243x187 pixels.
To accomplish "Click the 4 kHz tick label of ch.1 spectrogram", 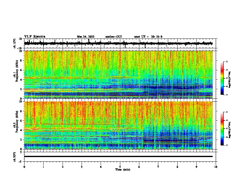I will 21,80.
